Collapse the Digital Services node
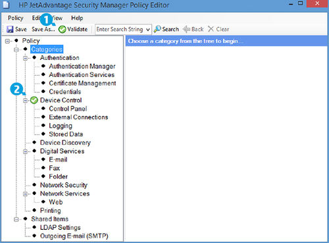Screen dimensions: 329x243 (x=26, y=151)
